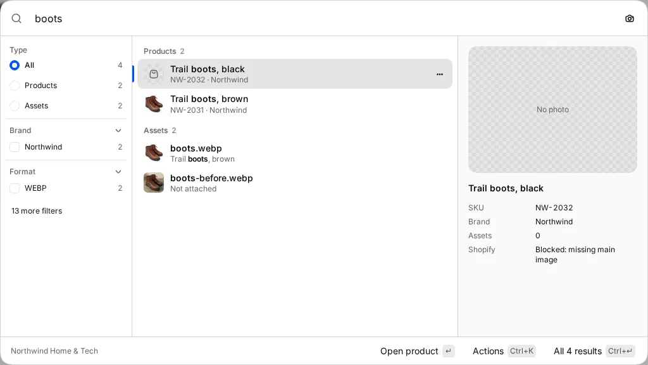Click the Products group header
This screenshot has width=648, height=365.
point(164,51)
